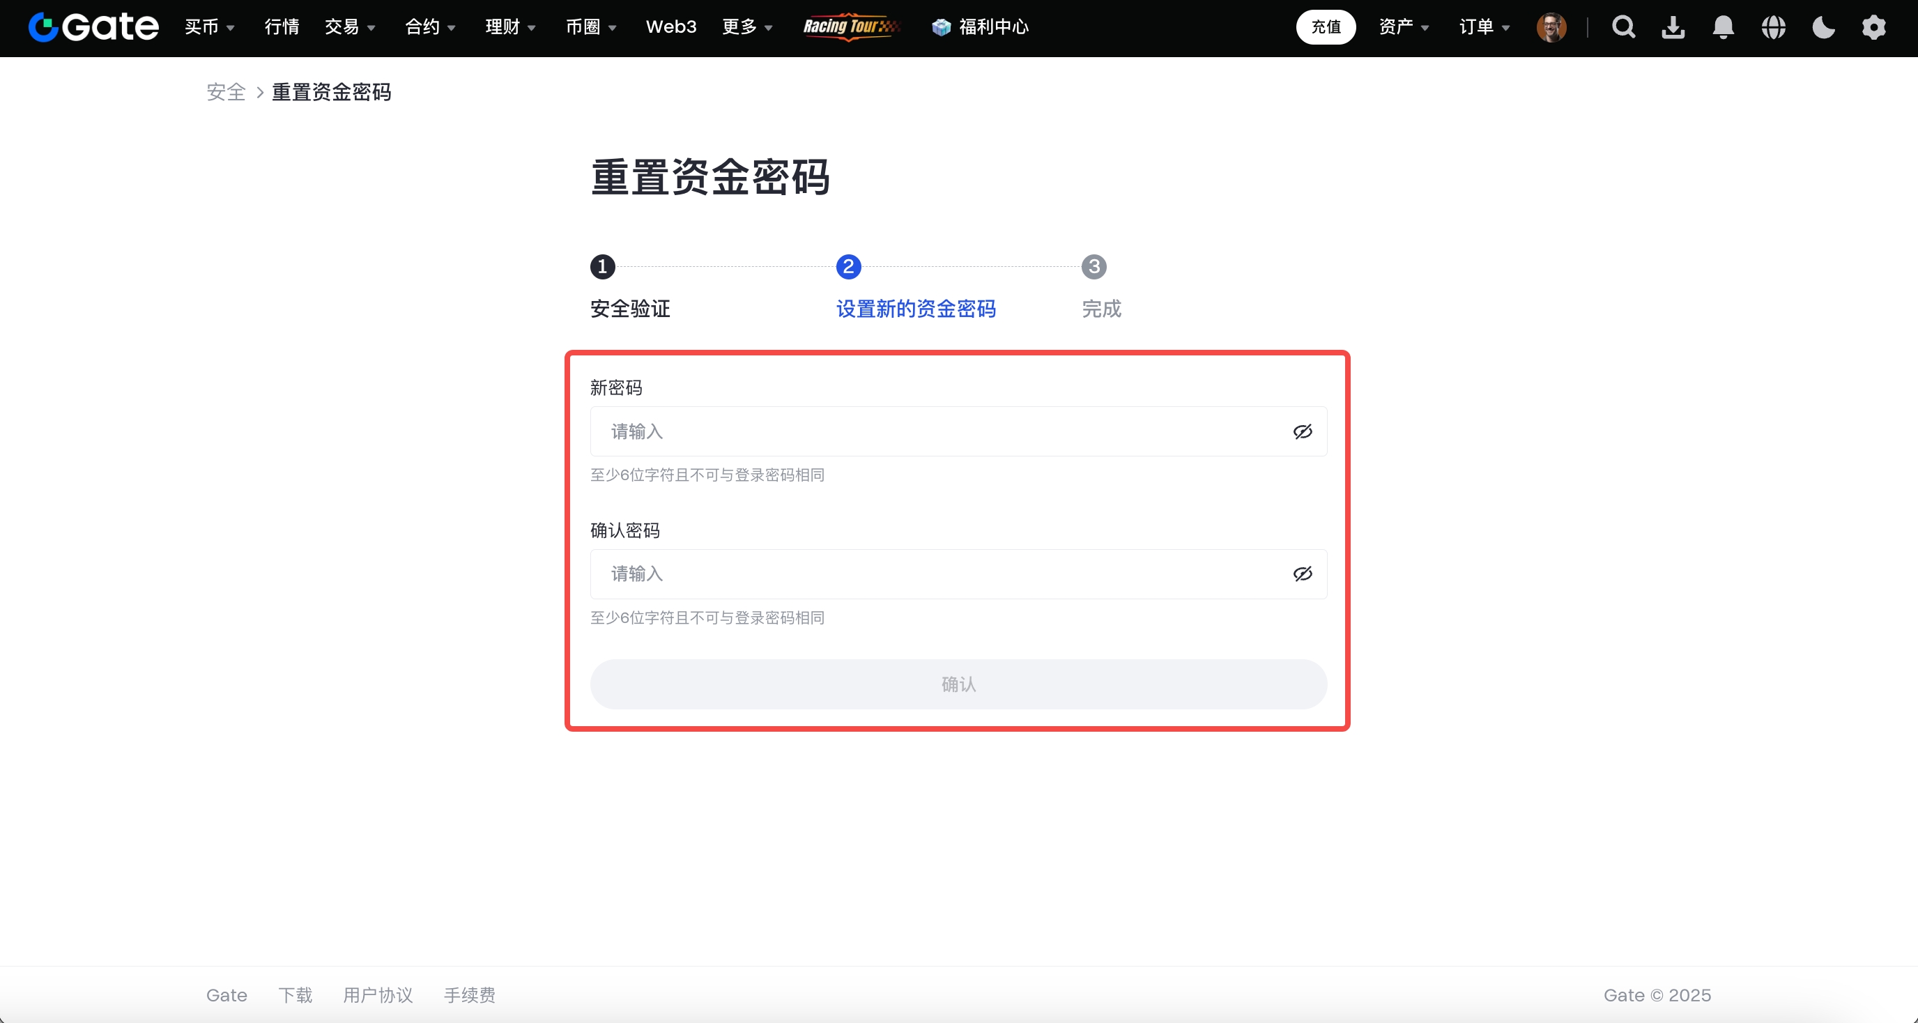The height and width of the screenshot is (1023, 1918).
Task: Toggle dark mode moon icon
Action: point(1823,28)
